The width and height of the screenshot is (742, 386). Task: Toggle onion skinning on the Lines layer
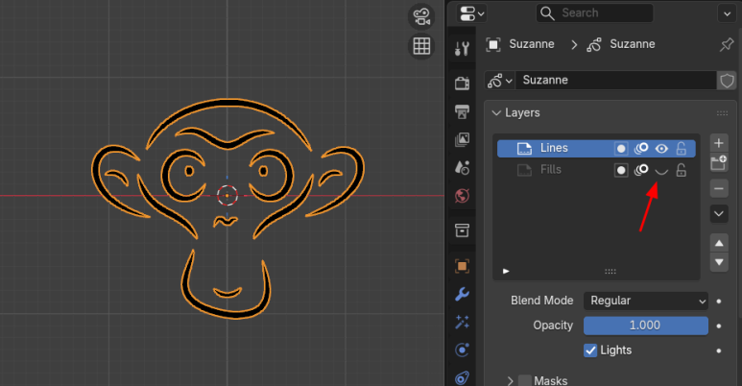(641, 149)
